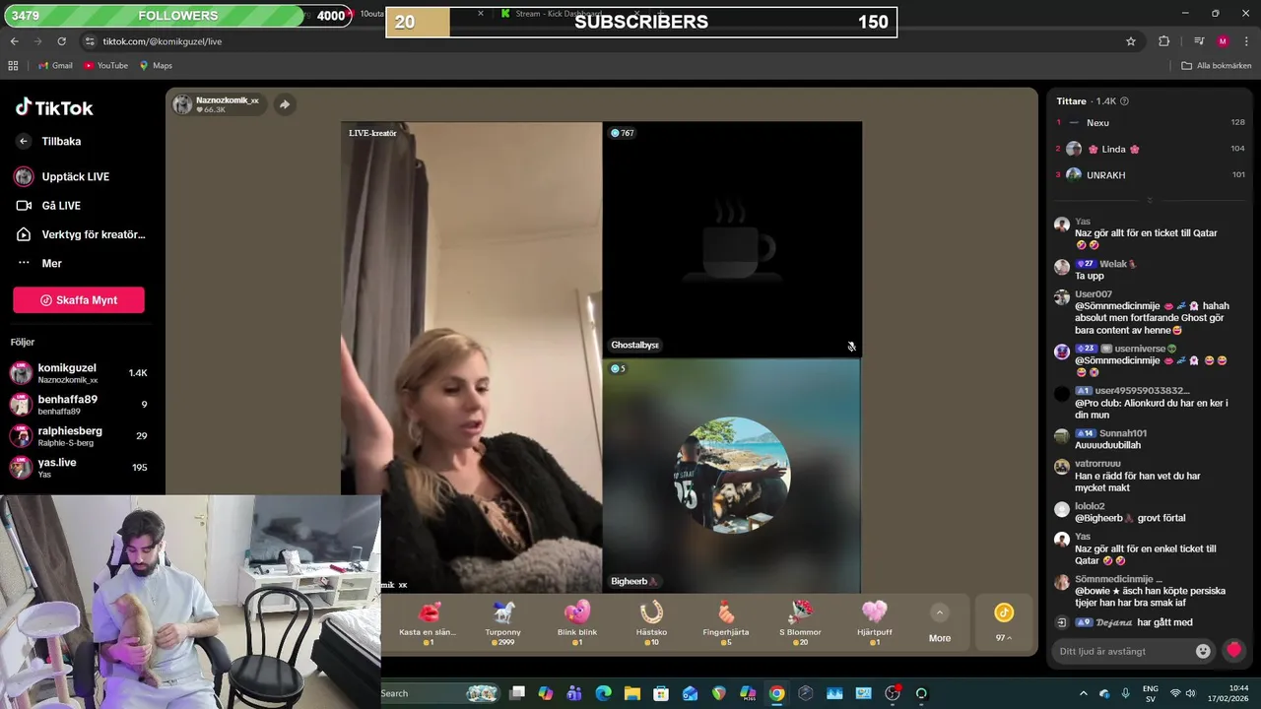Reload the page in Chrome
The width and height of the screenshot is (1261, 709).
tap(61, 41)
